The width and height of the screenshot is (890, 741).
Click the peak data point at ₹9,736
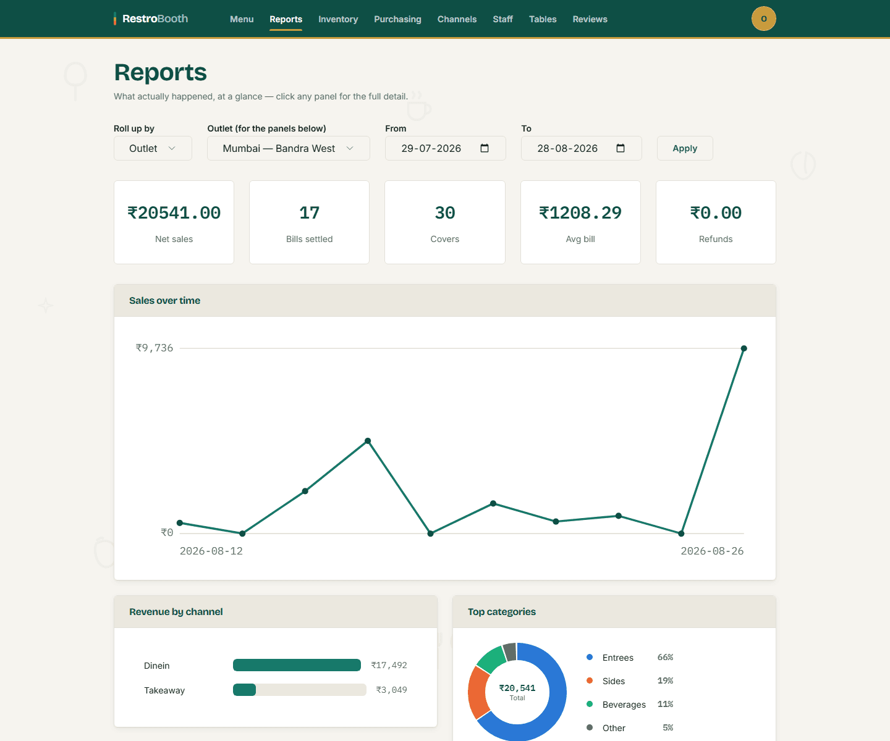744,348
